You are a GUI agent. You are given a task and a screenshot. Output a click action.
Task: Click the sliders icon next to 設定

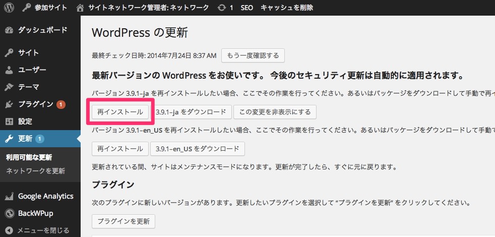pos(9,122)
